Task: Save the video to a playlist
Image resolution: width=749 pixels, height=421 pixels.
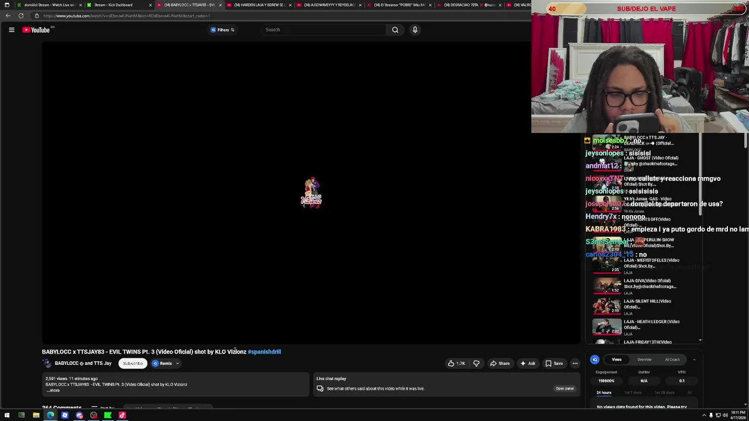Action: (x=554, y=363)
